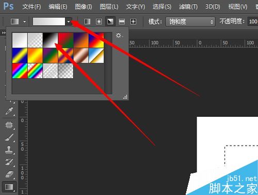
Task: Select Chrome gradient swatch
Action: click(x=96, y=56)
